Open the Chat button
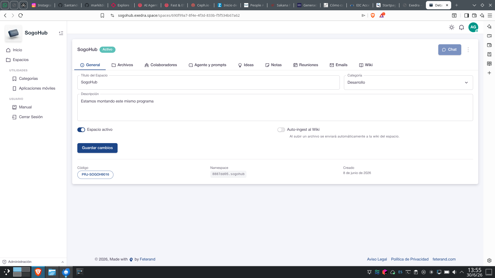Viewport: 495px width, 278px height. [450, 50]
